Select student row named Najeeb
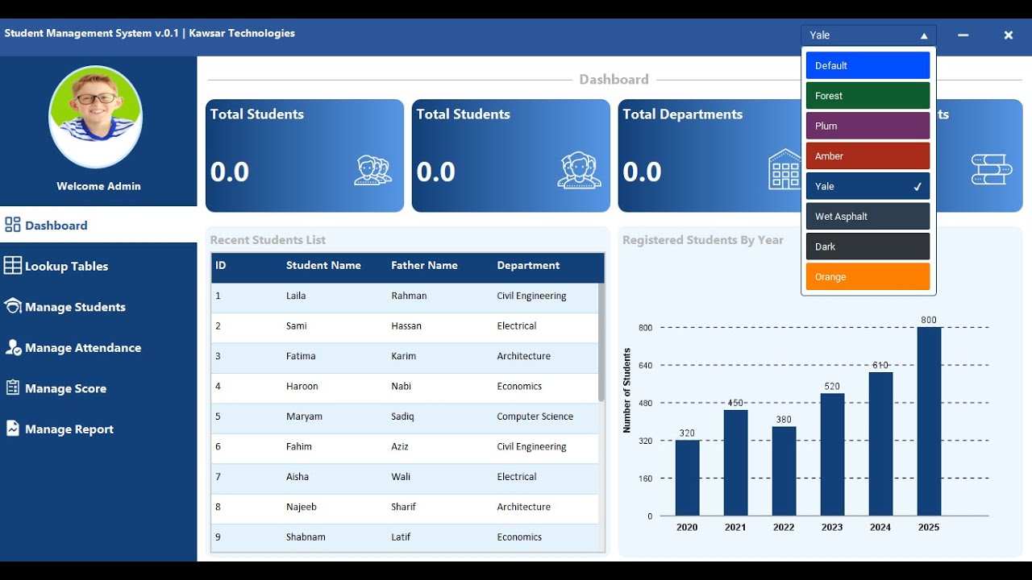The image size is (1032, 580). (405, 507)
